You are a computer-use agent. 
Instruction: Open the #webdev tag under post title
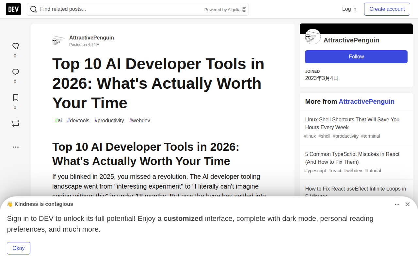click(140, 120)
